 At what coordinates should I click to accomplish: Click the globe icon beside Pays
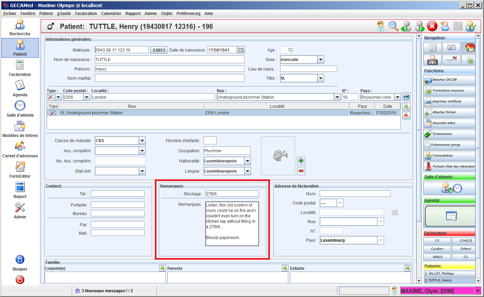pos(406,97)
